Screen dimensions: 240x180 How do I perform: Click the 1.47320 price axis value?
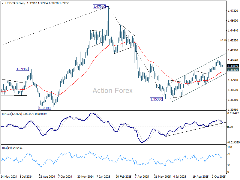(233, 11)
